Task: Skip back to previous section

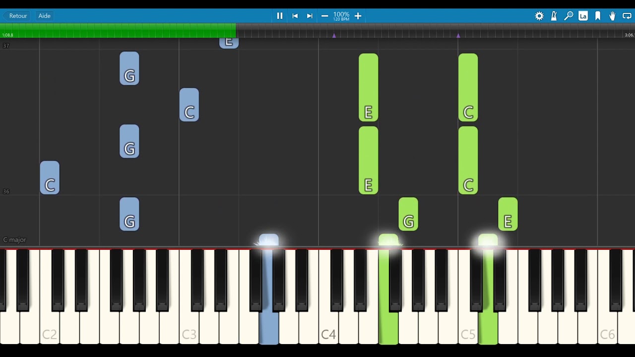Action: pos(295,16)
